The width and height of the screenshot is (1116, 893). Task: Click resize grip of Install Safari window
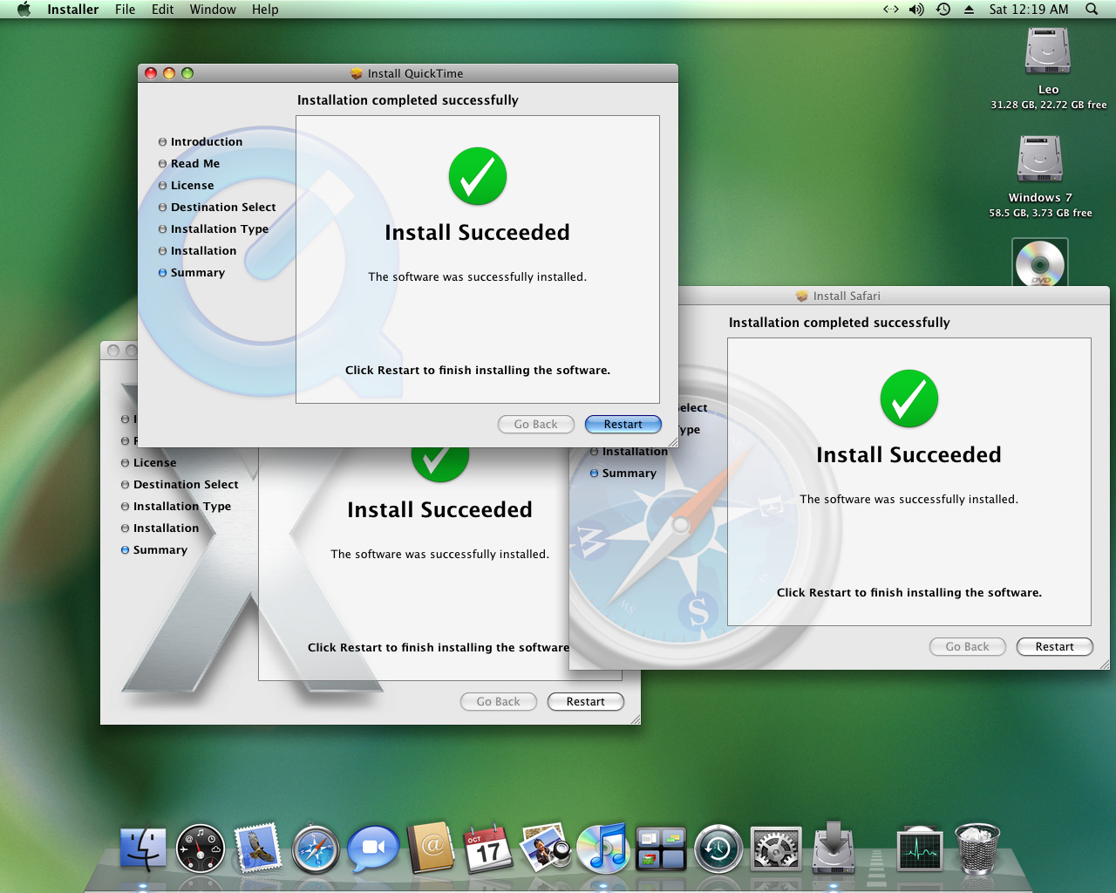(x=1104, y=665)
